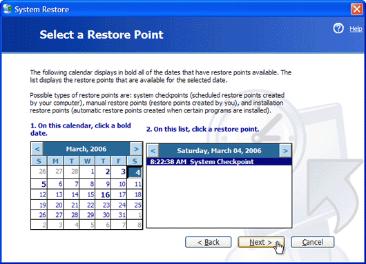The height and width of the screenshot is (264, 366).
Task: Click the < Back button
Action: coord(209,243)
